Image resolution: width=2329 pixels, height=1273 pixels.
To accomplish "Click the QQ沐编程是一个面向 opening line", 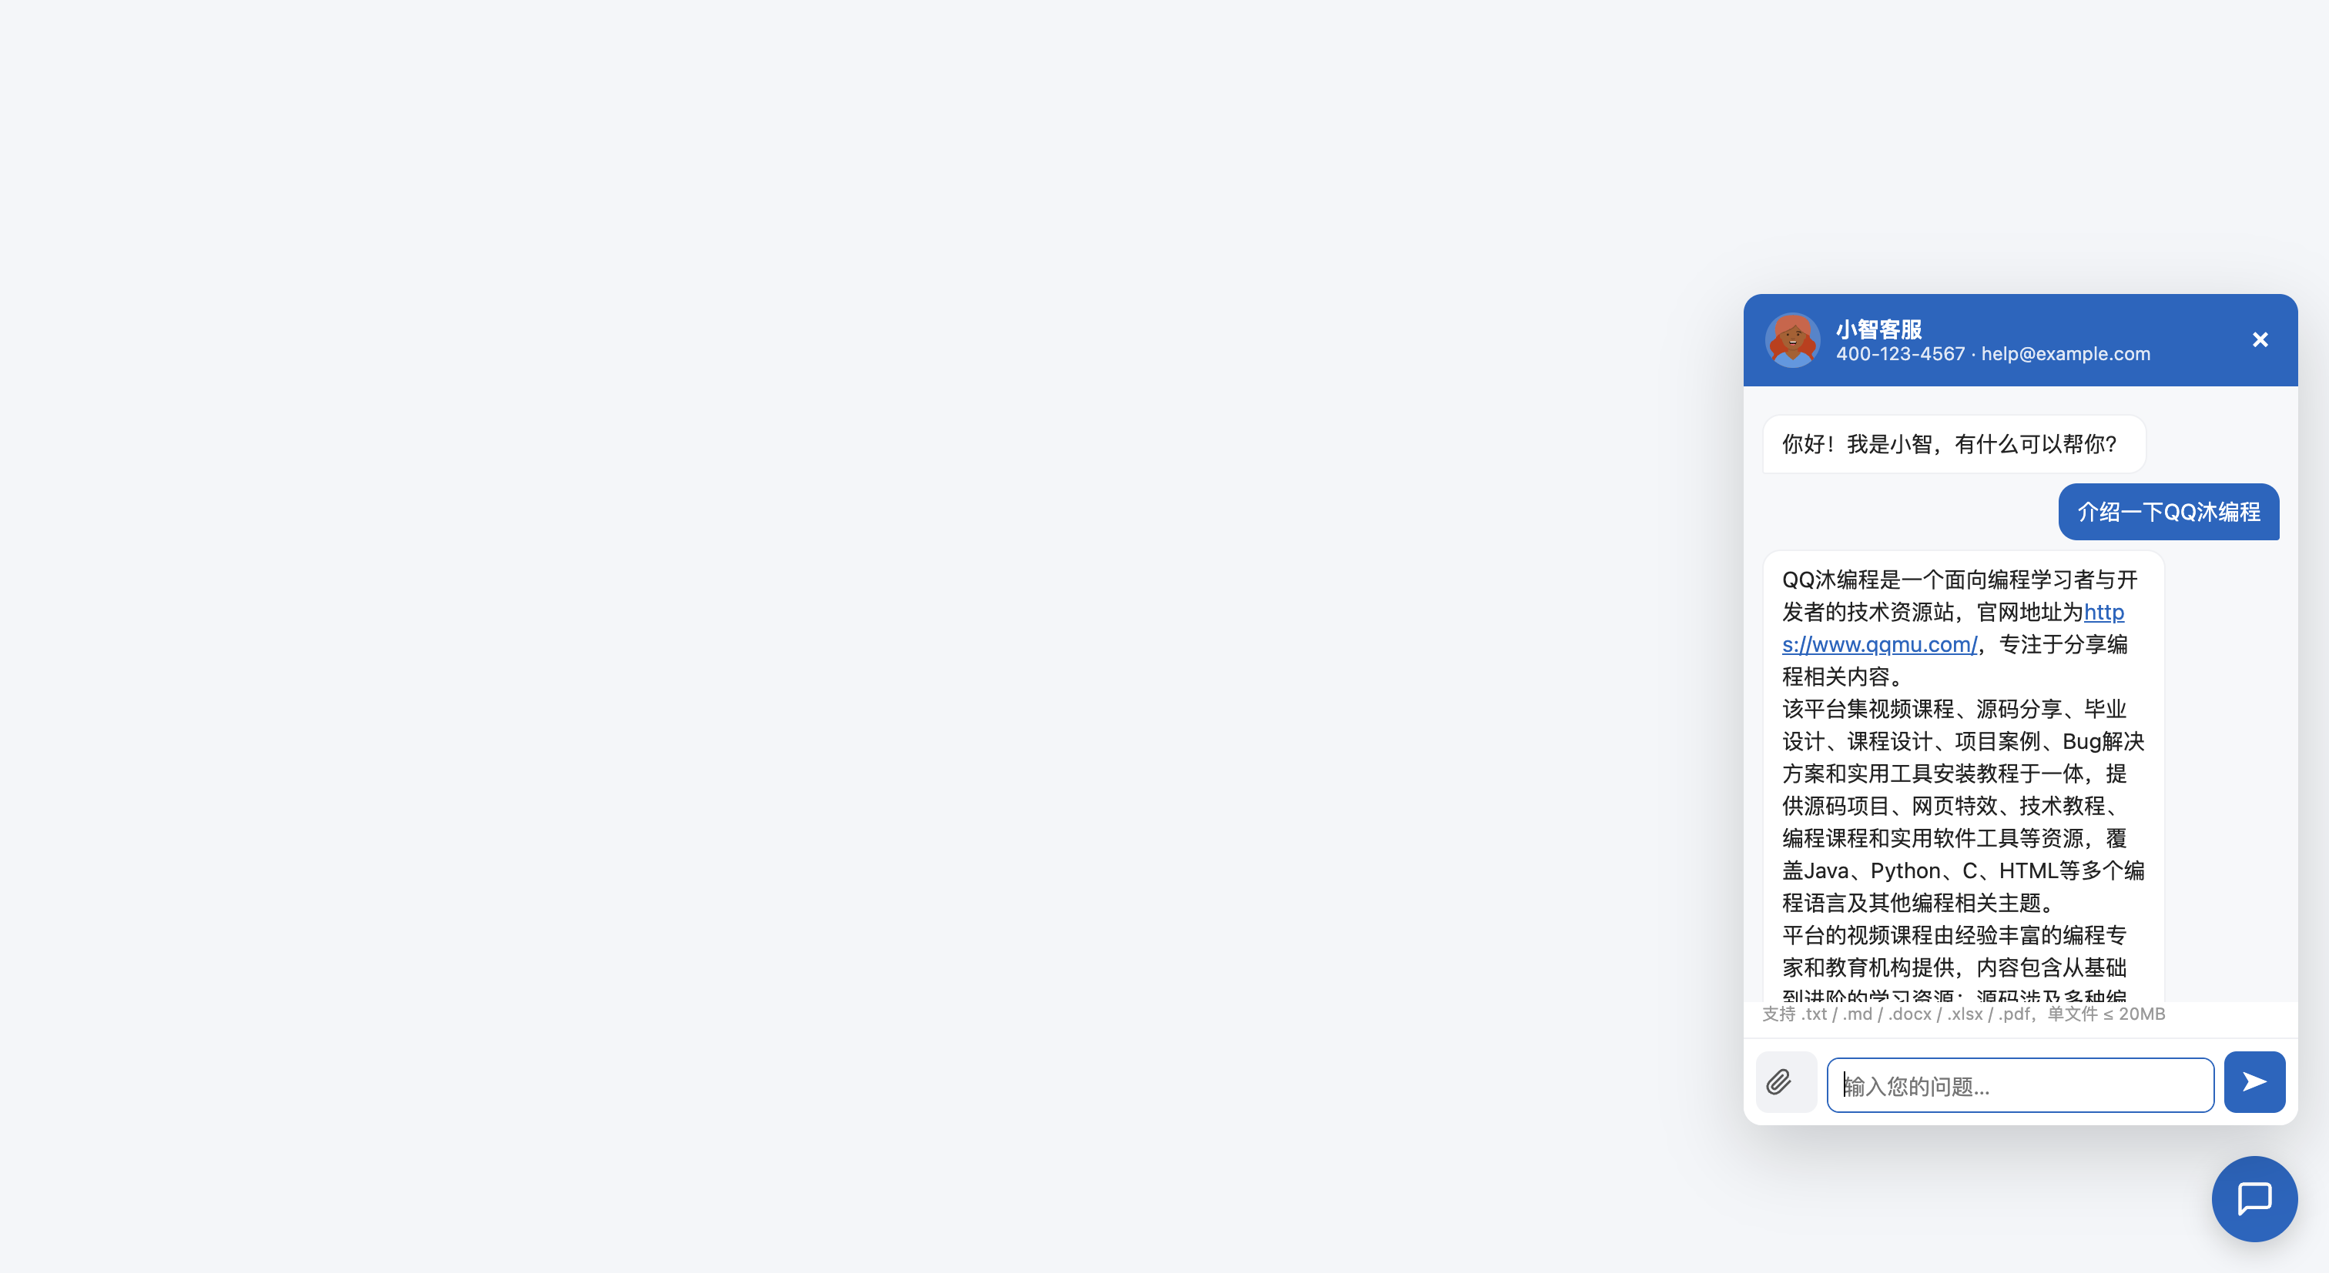I will [x=1960, y=580].
